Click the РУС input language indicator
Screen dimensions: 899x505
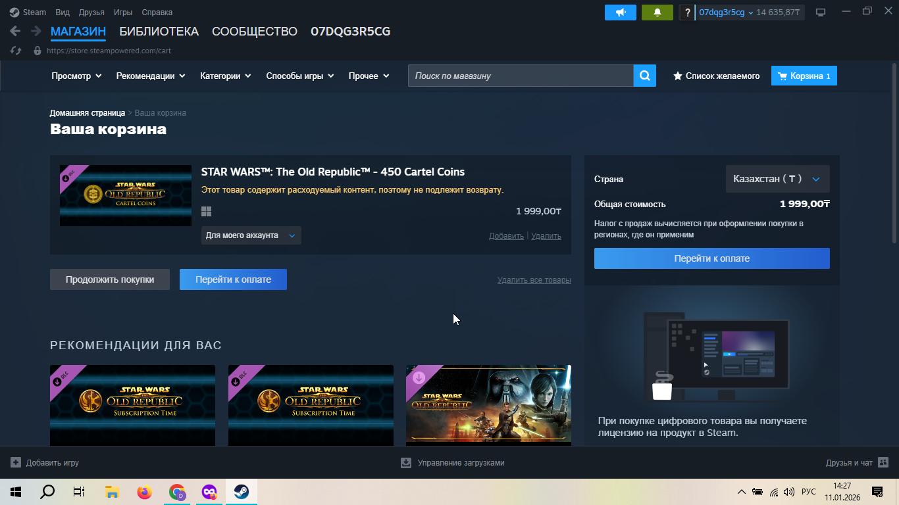tap(809, 492)
